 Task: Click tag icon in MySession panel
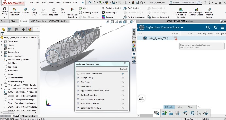click(x=215, y=27)
